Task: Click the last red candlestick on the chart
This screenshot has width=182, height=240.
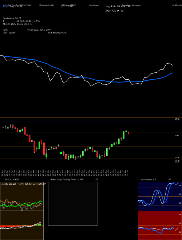Action: [128, 133]
